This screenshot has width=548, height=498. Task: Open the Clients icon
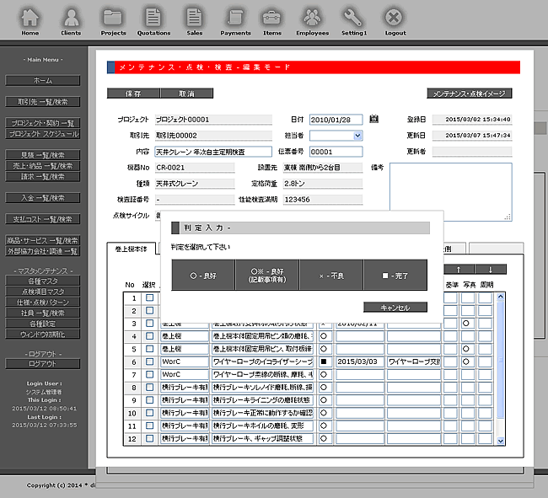71,22
